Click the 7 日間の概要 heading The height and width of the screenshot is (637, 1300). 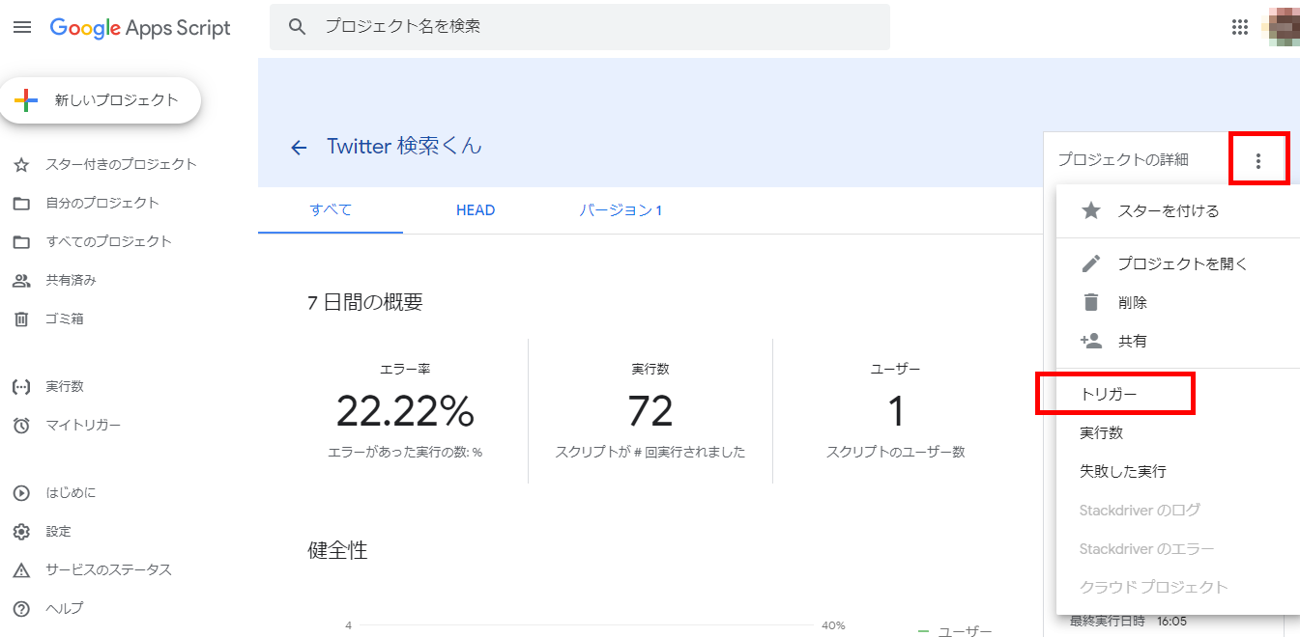coord(365,302)
